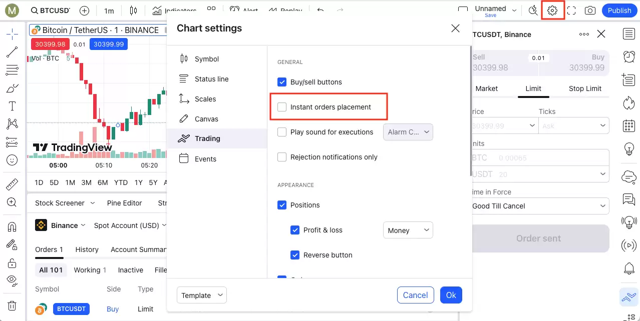
Task: Open the calendar icon in right sidebar
Action: click(629, 125)
